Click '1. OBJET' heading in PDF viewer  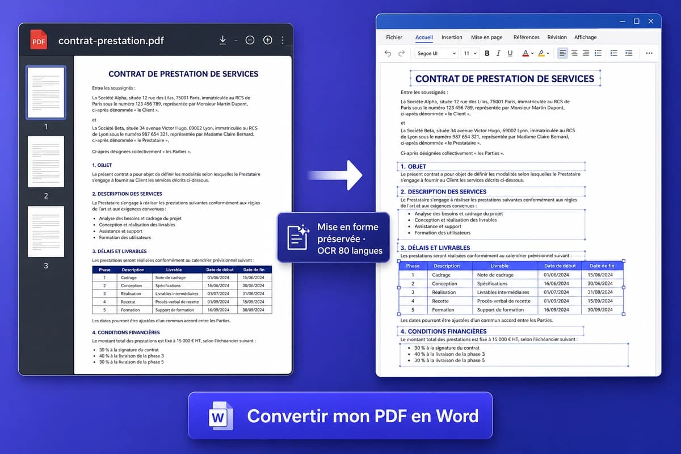(103, 166)
